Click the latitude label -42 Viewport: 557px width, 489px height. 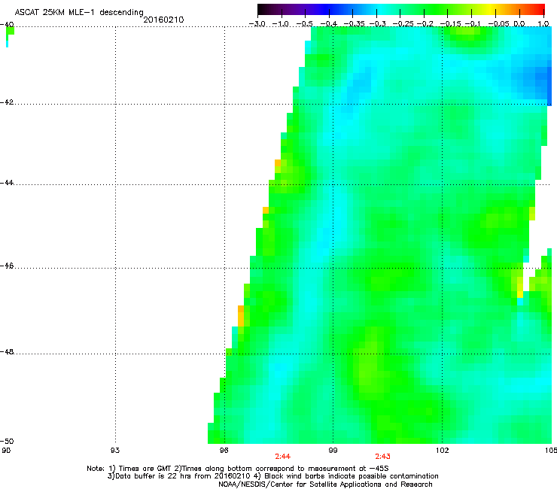coord(7,102)
